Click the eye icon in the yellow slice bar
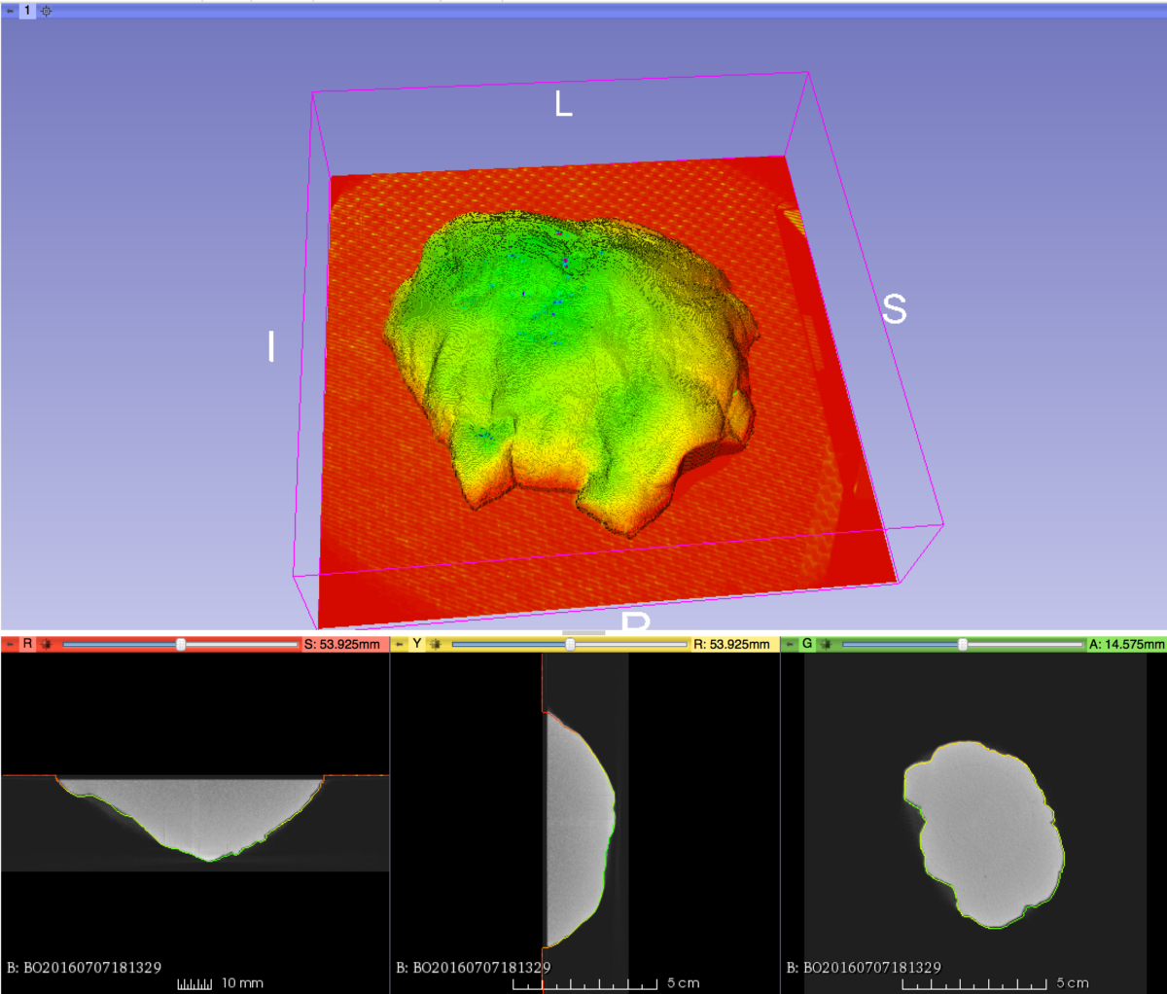1167x994 pixels. (x=436, y=644)
